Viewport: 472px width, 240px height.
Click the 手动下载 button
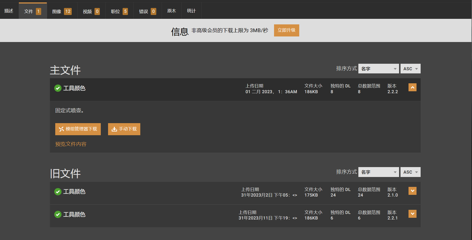[x=124, y=129]
